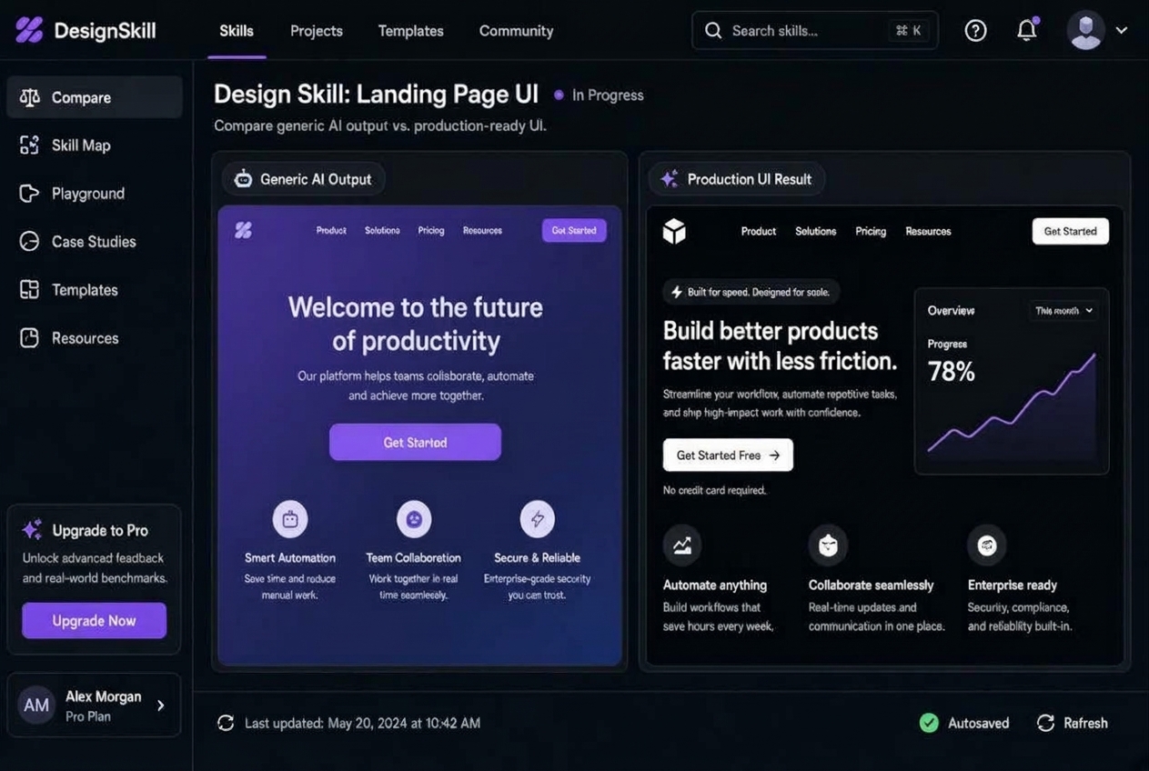1149x771 pixels.
Task: Click the large purple Get Started button
Action: [415, 442]
